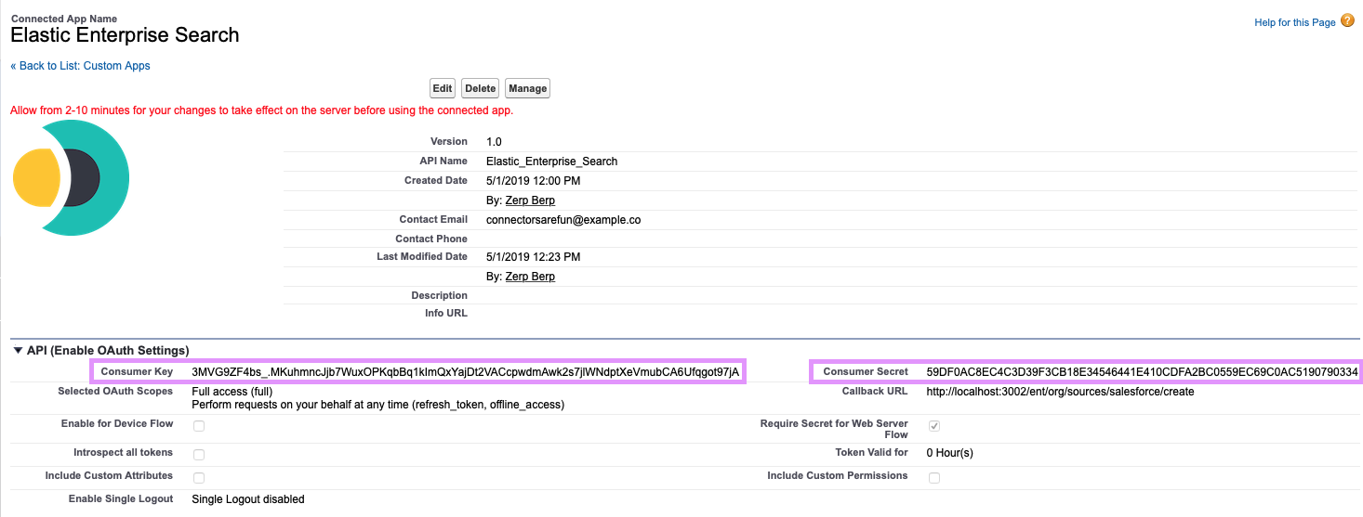
Task: Click the Edit button
Action: [x=443, y=88]
